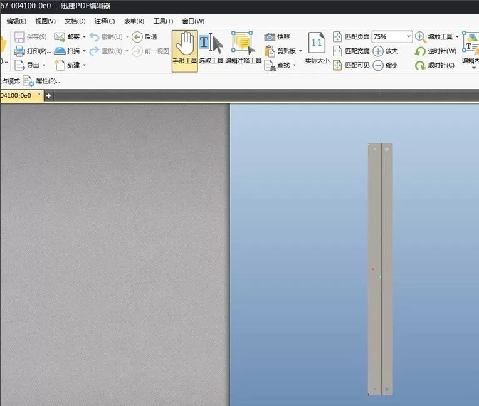Expand the Zoom Tool (缩放工具) dropdown arrow
The image size is (479, 406).
tap(457, 37)
